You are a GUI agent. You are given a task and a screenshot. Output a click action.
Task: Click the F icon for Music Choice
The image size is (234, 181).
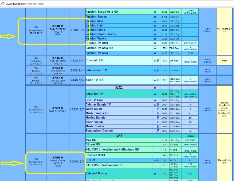click(x=158, y=126)
